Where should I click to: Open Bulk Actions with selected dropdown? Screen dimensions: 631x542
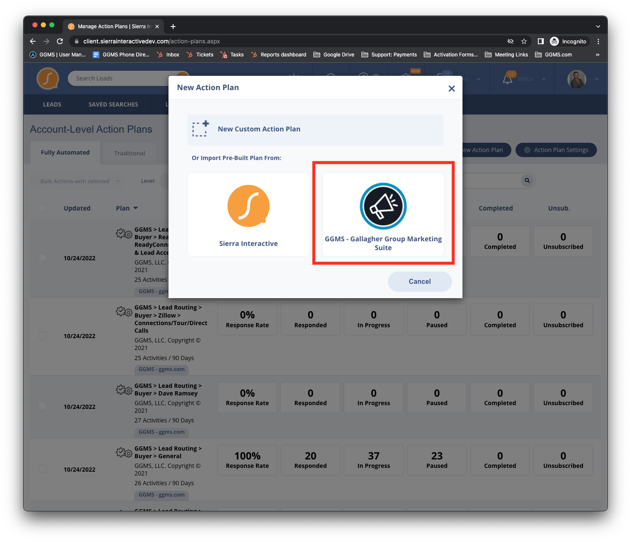(78, 181)
